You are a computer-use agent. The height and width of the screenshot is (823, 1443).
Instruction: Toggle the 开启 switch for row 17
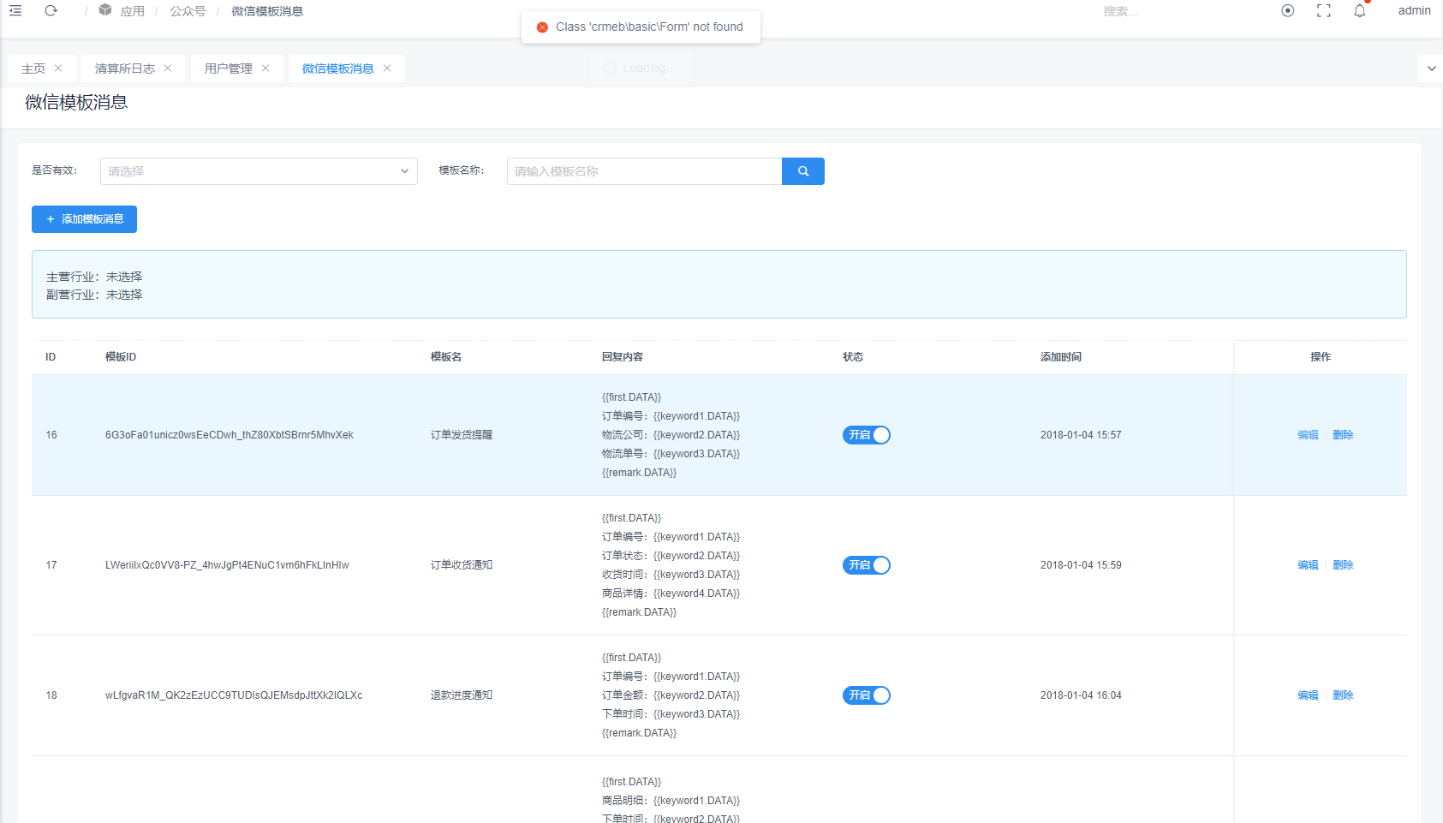click(867, 565)
